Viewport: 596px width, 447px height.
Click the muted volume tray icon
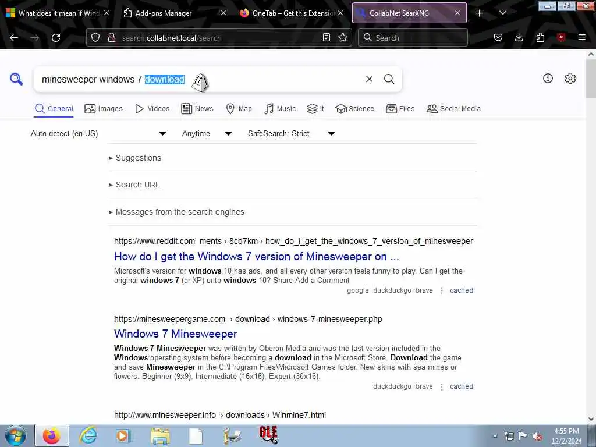click(x=537, y=437)
